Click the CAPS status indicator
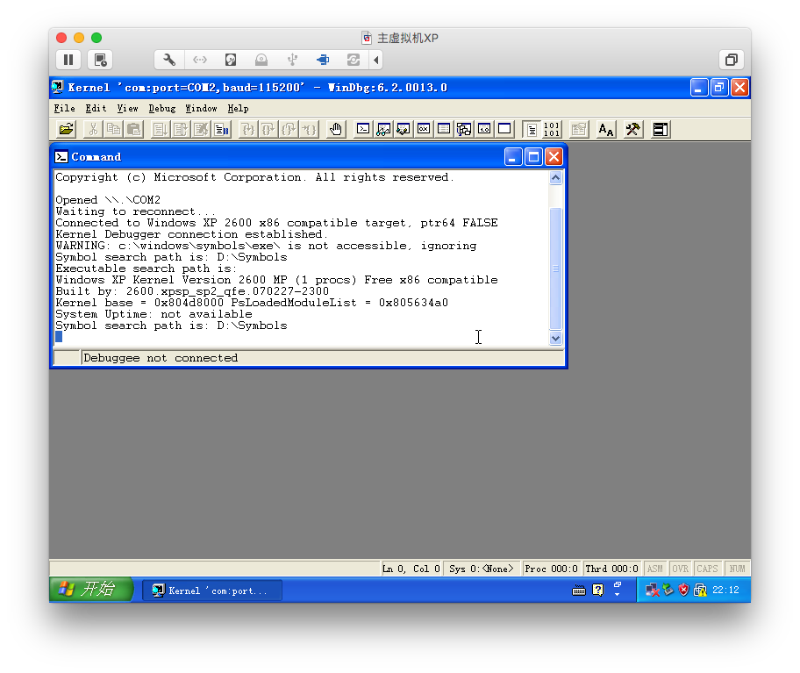 [x=707, y=569]
